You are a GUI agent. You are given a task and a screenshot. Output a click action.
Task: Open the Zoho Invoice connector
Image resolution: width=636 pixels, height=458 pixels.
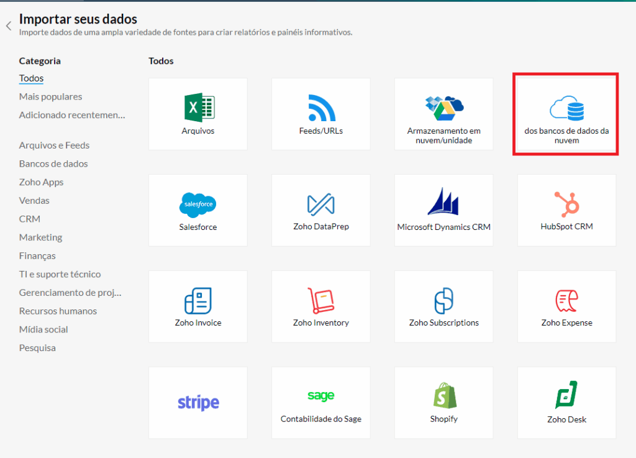[x=198, y=306]
